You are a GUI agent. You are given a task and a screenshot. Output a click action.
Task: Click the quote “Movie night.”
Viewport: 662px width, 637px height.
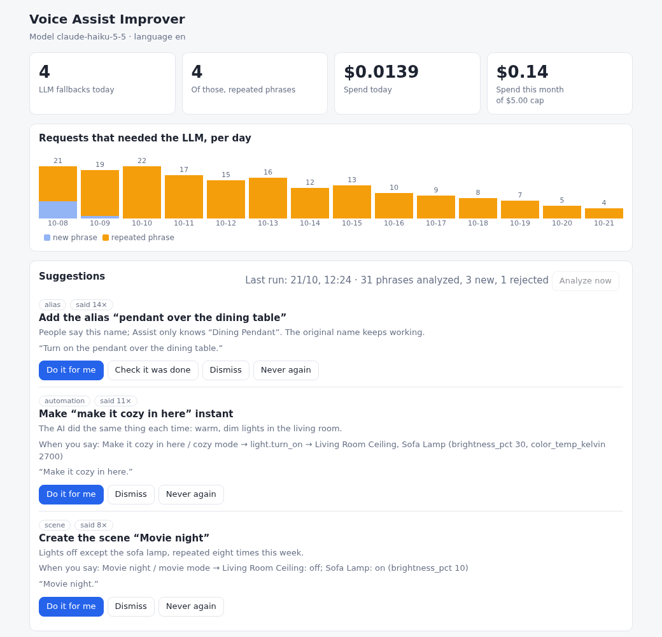coord(68,583)
